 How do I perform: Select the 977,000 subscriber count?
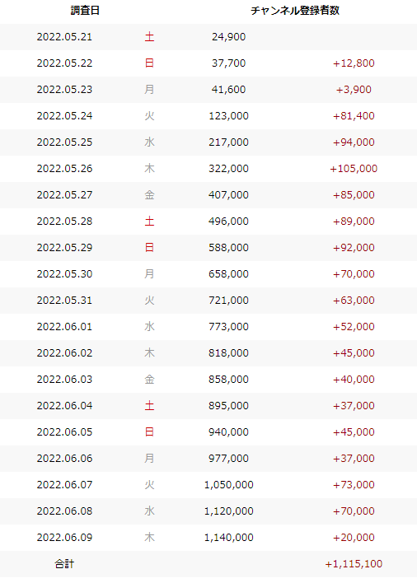229,459
